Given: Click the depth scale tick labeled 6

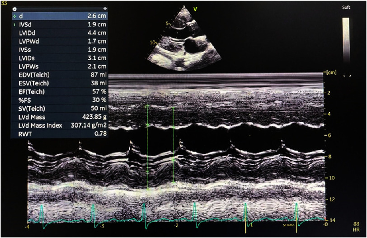Looking at the screenshot, I should pyautogui.click(x=329, y=135).
